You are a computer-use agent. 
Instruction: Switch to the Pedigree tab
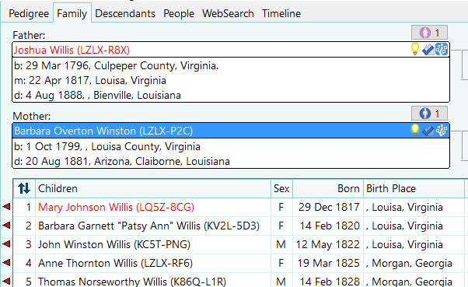point(29,13)
